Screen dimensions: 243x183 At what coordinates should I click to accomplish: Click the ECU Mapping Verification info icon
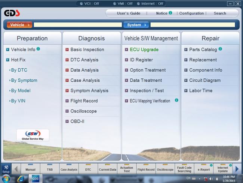tap(176, 100)
